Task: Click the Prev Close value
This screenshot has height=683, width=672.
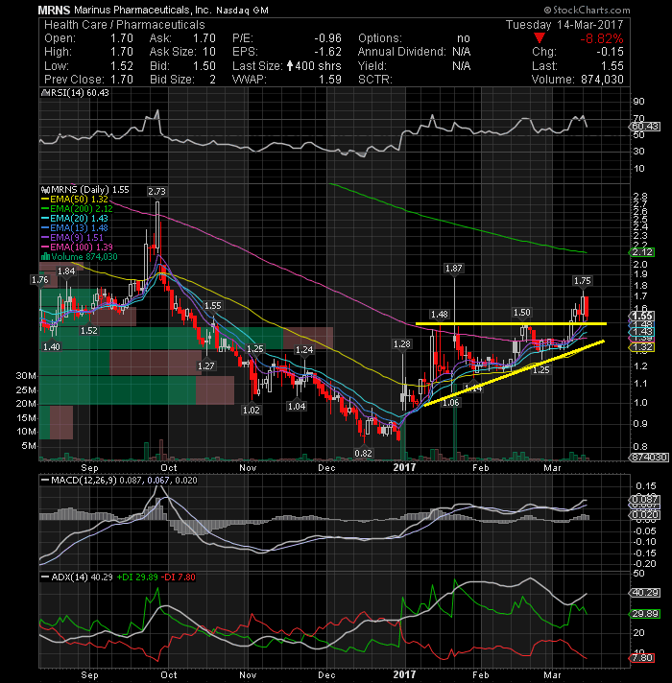Action: [x=122, y=80]
